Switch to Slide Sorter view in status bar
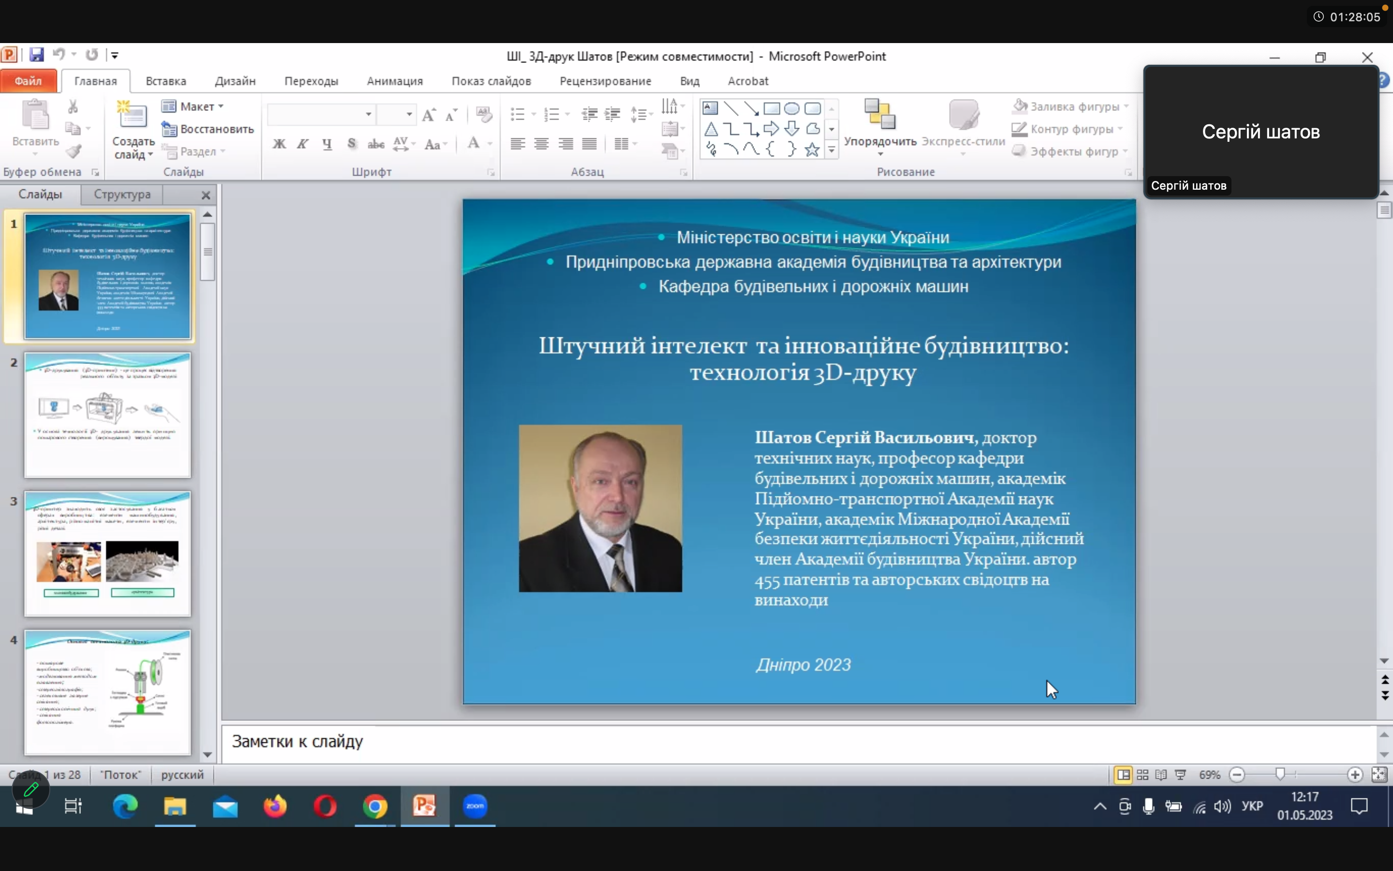Screen dimensions: 1393x871 (x=1142, y=775)
